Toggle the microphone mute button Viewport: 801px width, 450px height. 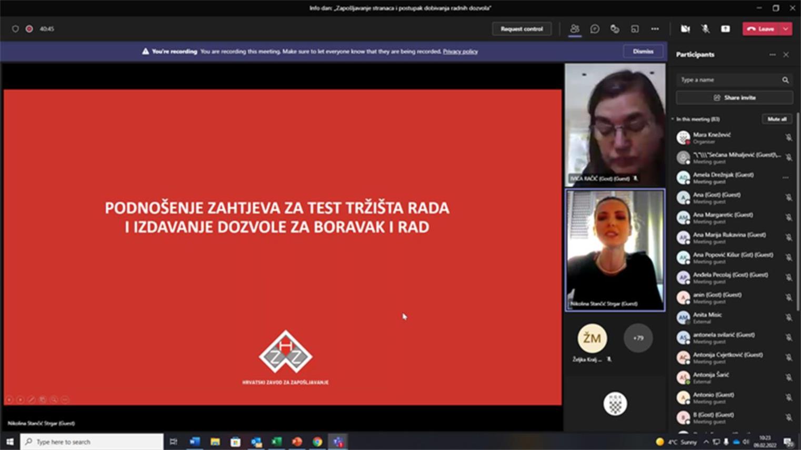pos(705,29)
